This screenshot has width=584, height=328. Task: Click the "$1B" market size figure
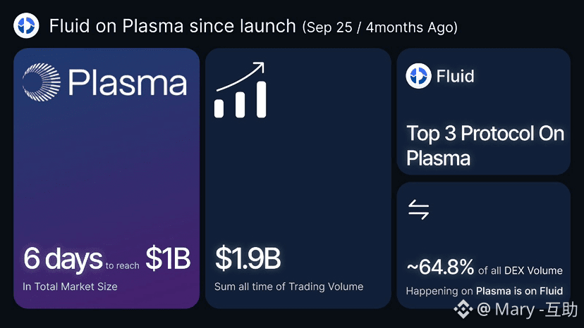pos(168,259)
